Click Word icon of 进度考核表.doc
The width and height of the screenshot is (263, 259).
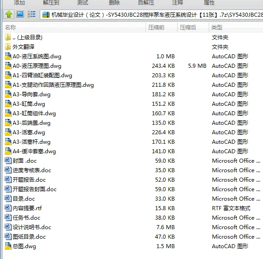8,170
